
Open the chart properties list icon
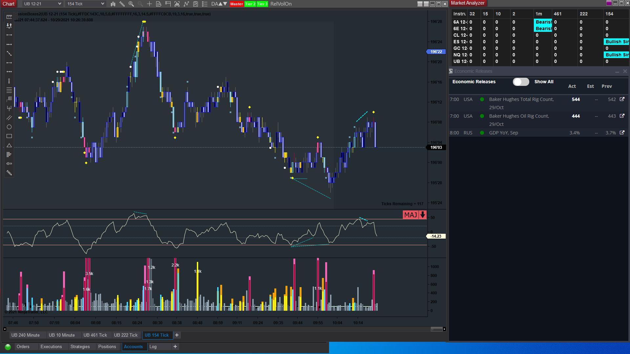(205, 4)
